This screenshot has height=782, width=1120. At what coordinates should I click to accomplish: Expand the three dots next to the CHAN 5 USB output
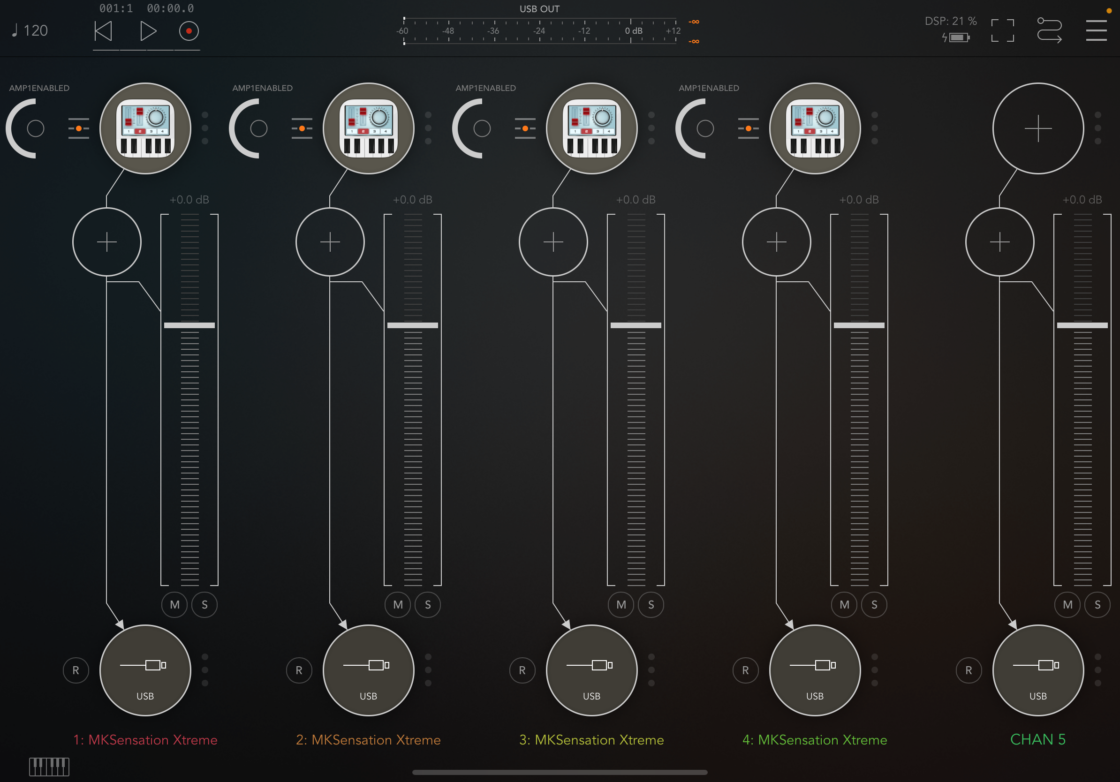[x=1097, y=670]
